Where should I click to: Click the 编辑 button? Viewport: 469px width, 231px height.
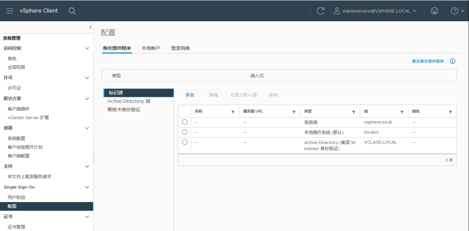tap(214, 95)
